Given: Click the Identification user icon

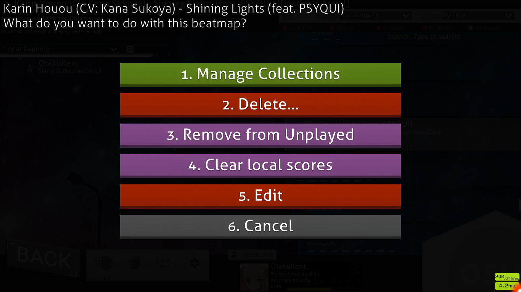Looking at the screenshot, I should (x=233, y=254).
